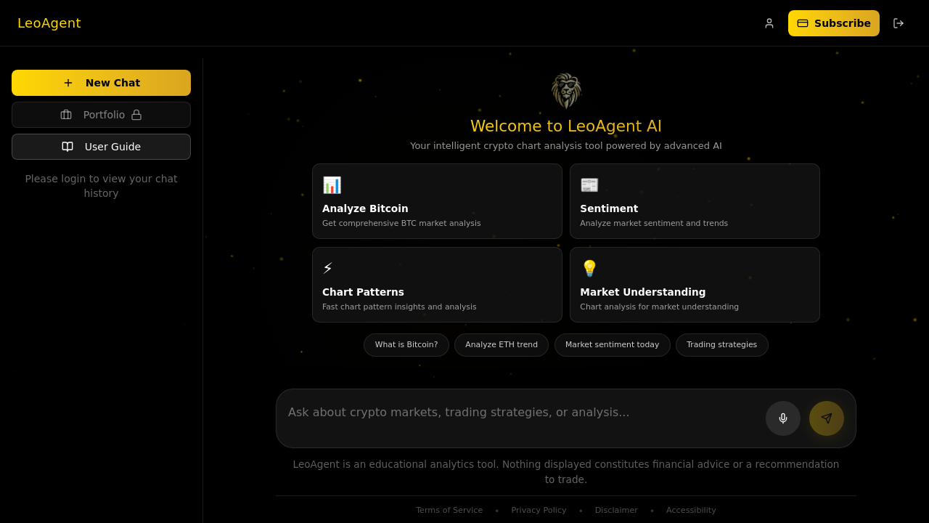The width and height of the screenshot is (929, 523).
Task: Click the user profile icon in header
Action: (x=769, y=23)
